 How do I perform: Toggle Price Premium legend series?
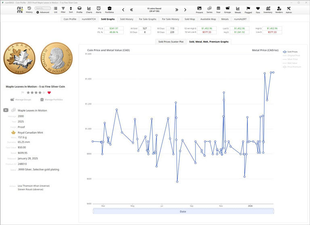pos(292,67)
